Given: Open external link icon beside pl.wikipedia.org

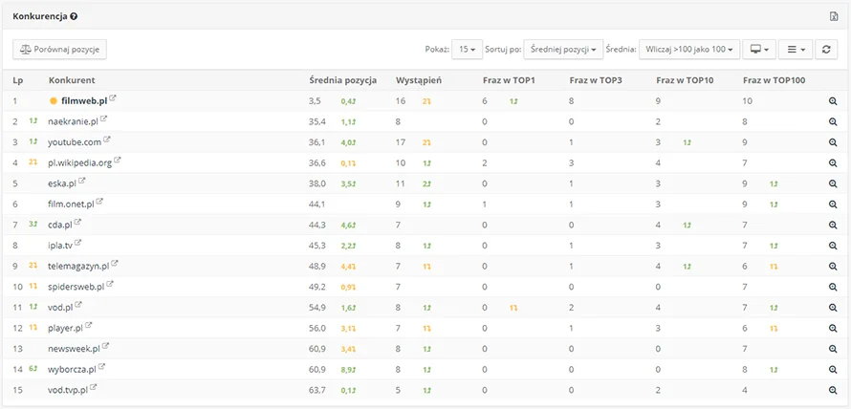Looking at the screenshot, I should (x=118, y=161).
